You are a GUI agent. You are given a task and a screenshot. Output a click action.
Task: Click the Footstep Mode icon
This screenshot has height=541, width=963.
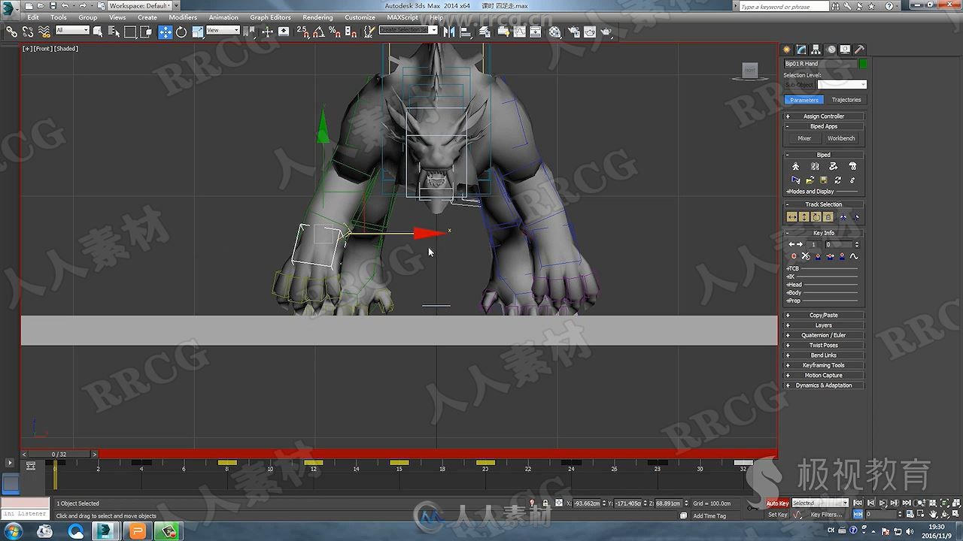coord(815,166)
